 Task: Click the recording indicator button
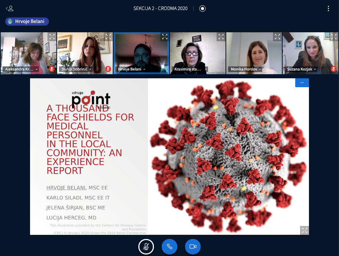(203, 9)
